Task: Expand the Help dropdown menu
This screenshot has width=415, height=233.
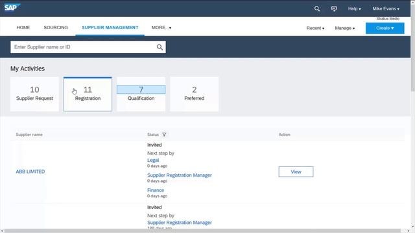Action: pos(354,8)
